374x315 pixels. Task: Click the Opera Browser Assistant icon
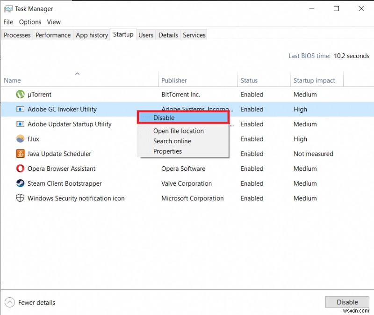[20, 168]
